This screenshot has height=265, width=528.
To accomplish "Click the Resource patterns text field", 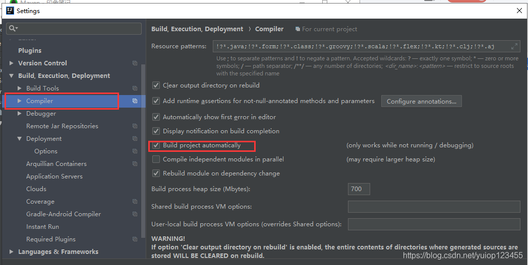I will pos(366,46).
